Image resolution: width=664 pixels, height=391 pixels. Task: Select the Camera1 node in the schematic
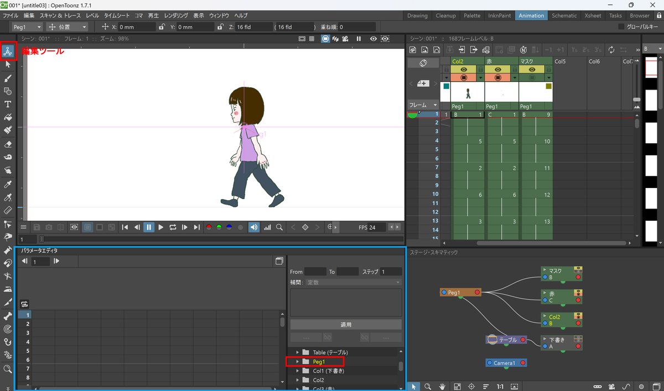[x=506, y=363]
